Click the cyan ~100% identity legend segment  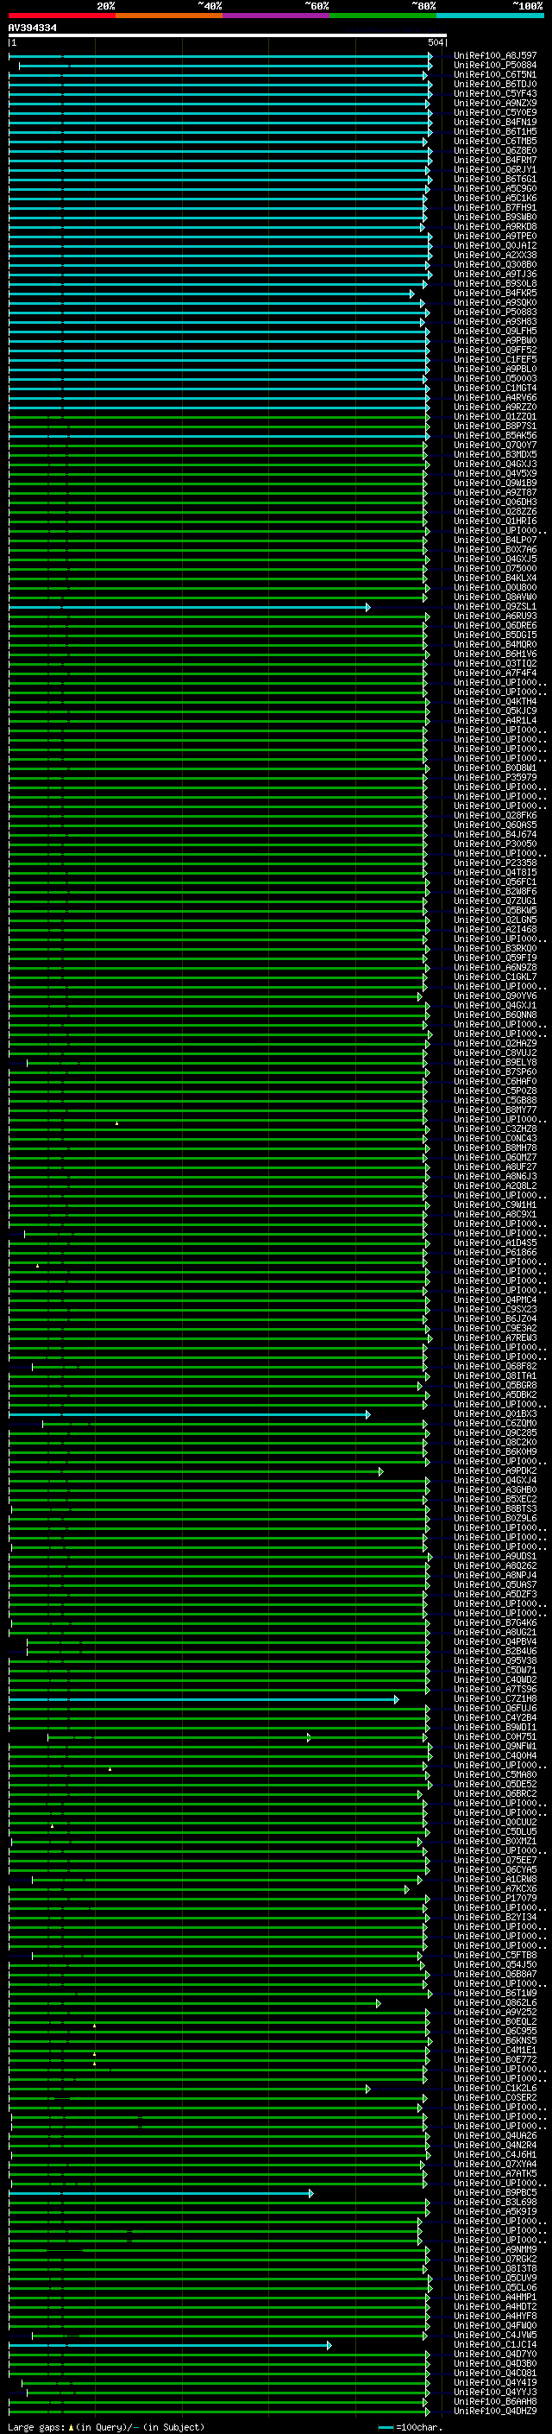(491, 16)
